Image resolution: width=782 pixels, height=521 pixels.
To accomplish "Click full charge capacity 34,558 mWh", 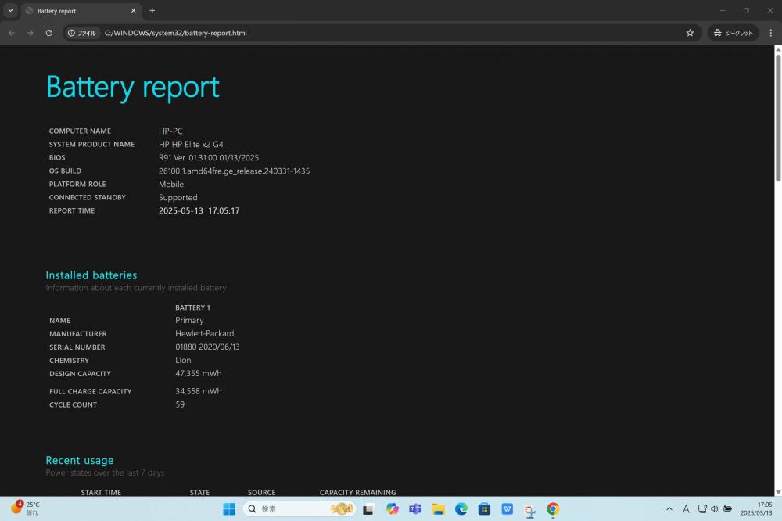I will 199,391.
